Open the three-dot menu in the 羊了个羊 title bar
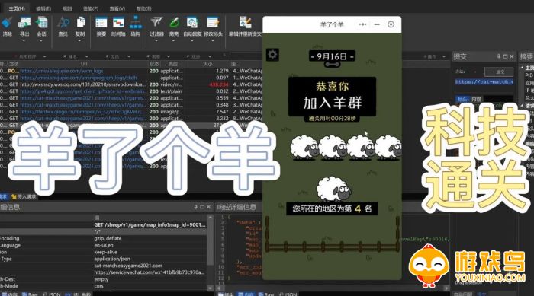This screenshot has width=534, height=296. coord(362,24)
